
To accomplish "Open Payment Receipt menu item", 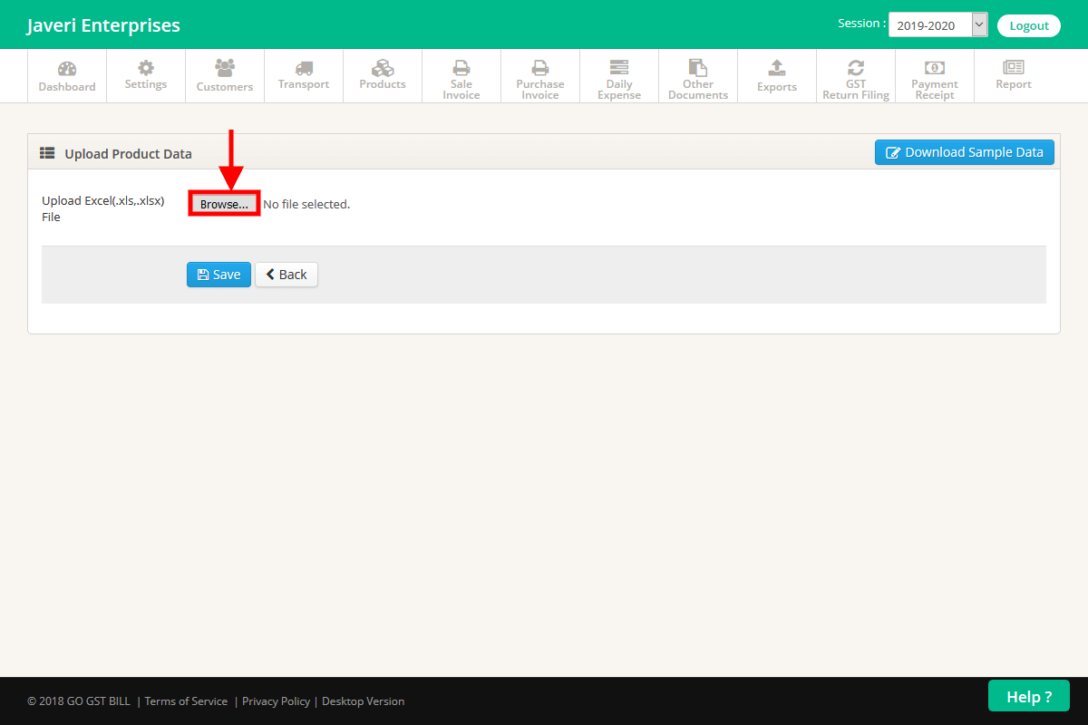I will [935, 77].
